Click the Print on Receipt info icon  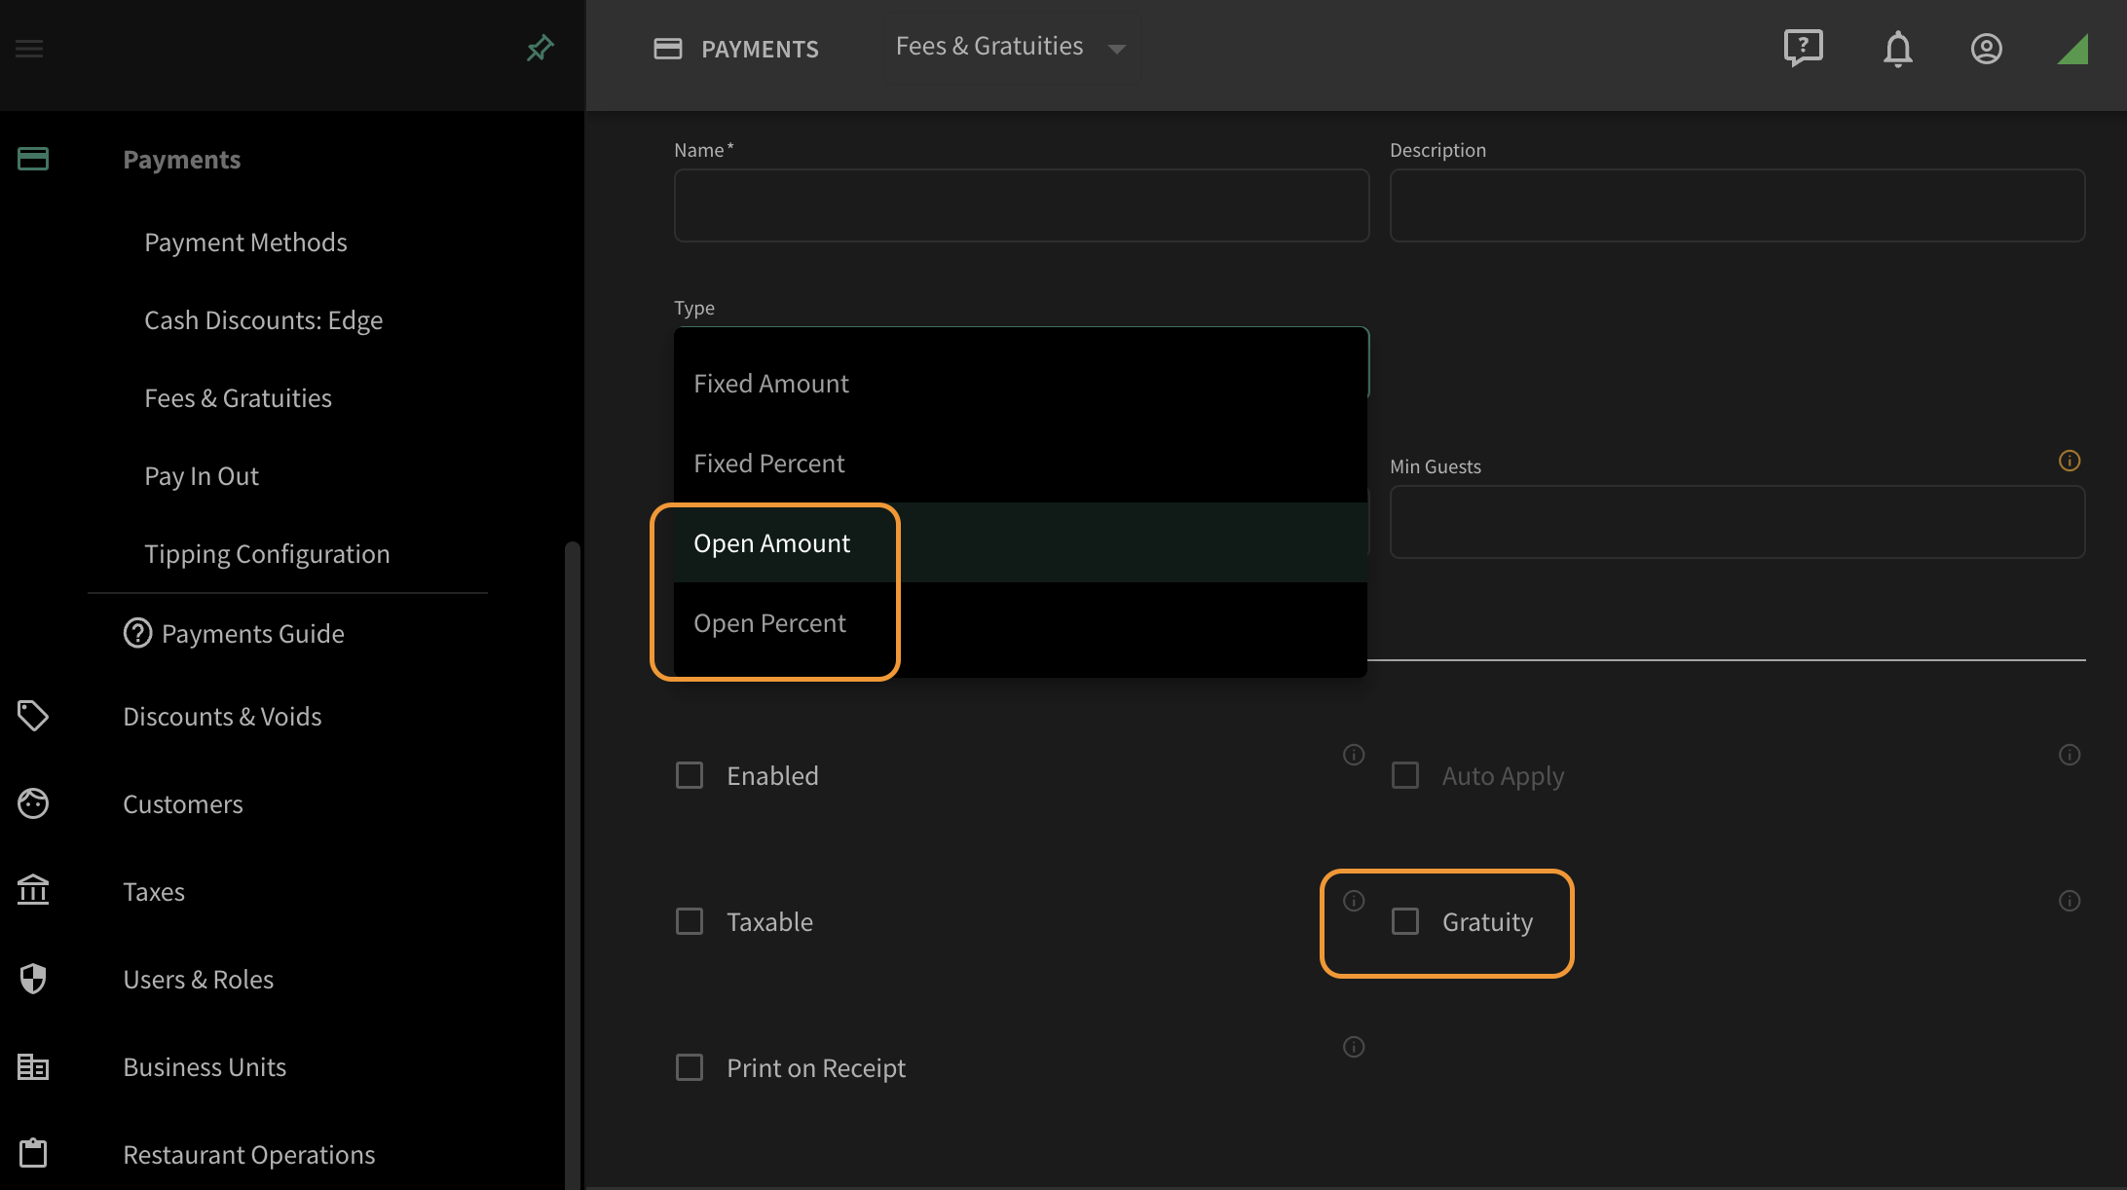click(x=1354, y=1047)
